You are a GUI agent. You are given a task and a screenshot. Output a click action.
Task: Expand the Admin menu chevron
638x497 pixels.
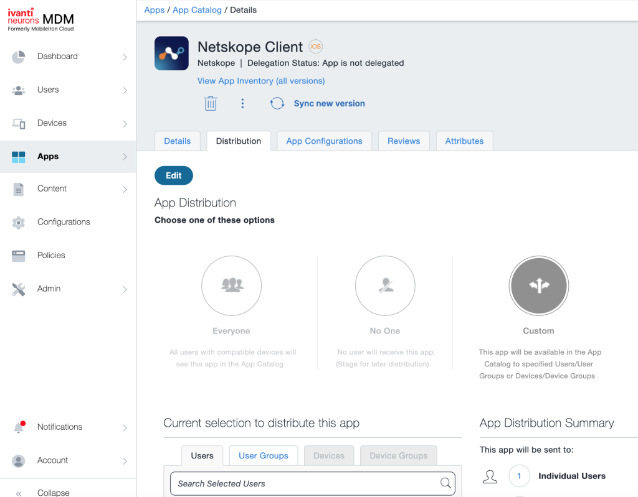tap(125, 289)
